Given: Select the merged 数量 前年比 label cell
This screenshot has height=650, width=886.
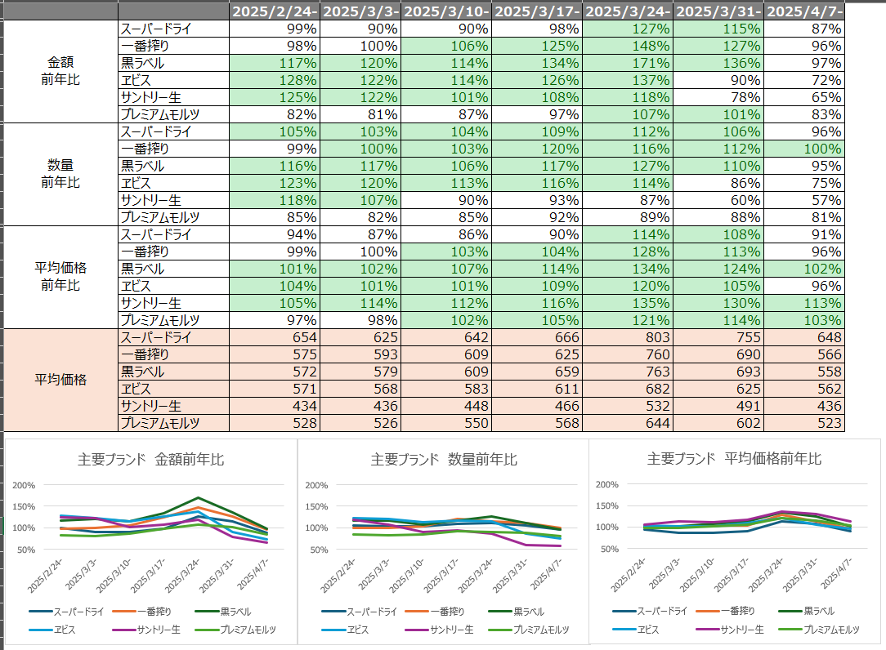Looking at the screenshot, I should tap(61, 174).
